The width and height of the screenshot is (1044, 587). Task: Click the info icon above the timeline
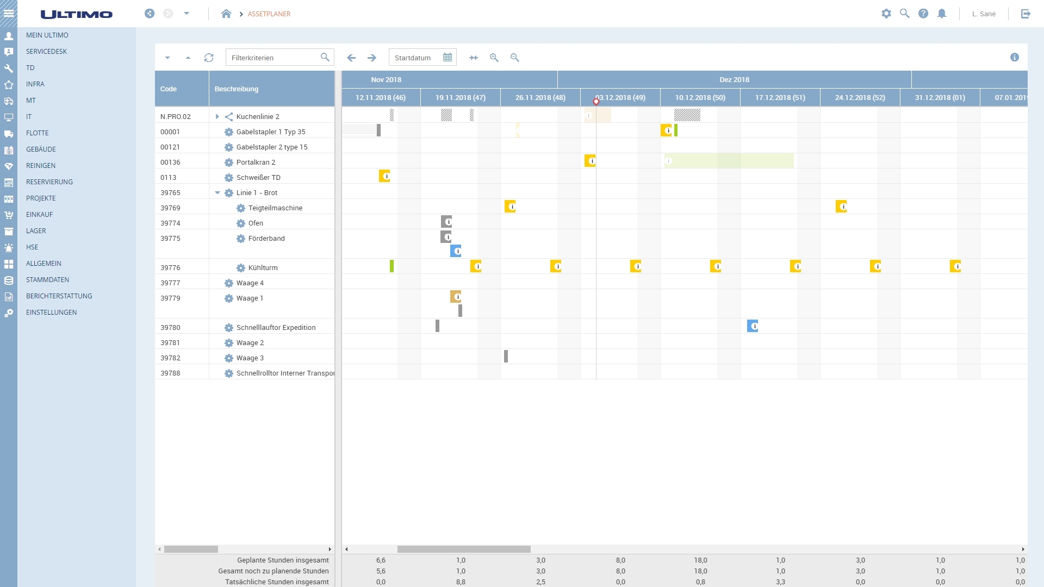click(1015, 57)
